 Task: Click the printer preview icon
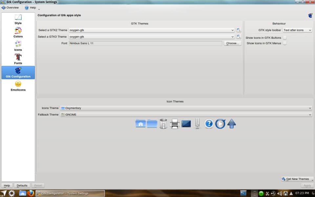click(x=174, y=123)
